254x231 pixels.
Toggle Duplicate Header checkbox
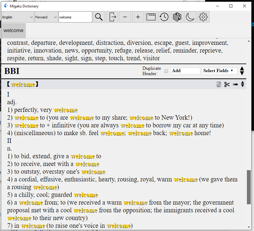tap(166, 71)
